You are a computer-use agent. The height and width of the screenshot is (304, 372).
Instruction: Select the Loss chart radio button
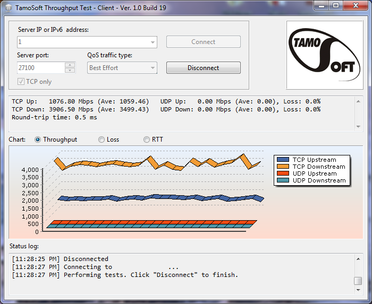point(102,140)
